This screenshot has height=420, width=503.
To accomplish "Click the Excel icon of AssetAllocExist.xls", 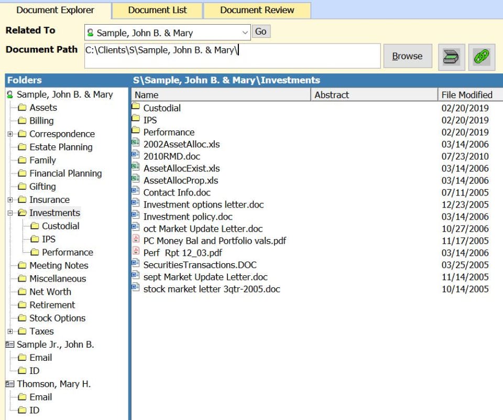I will coord(136,166).
